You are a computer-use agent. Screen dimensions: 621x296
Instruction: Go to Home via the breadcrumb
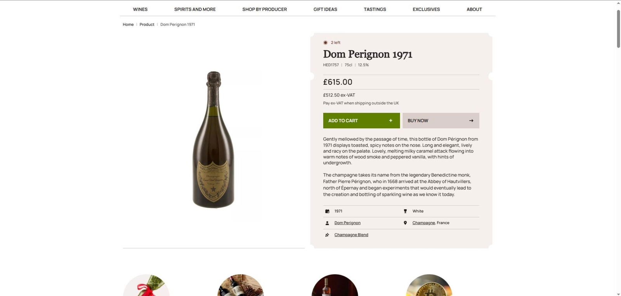pos(128,24)
